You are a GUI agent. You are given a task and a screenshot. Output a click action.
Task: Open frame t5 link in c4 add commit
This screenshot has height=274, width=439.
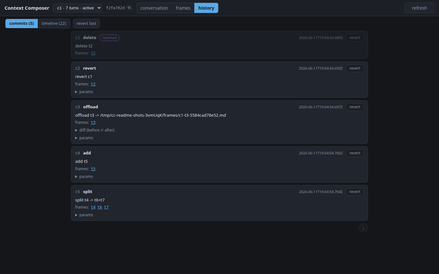coord(93,169)
